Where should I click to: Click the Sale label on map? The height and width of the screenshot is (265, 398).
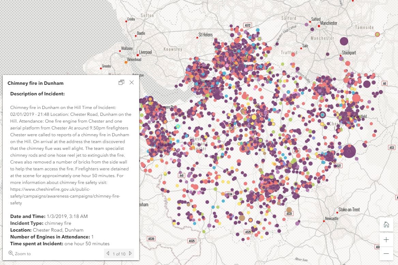click(305, 46)
